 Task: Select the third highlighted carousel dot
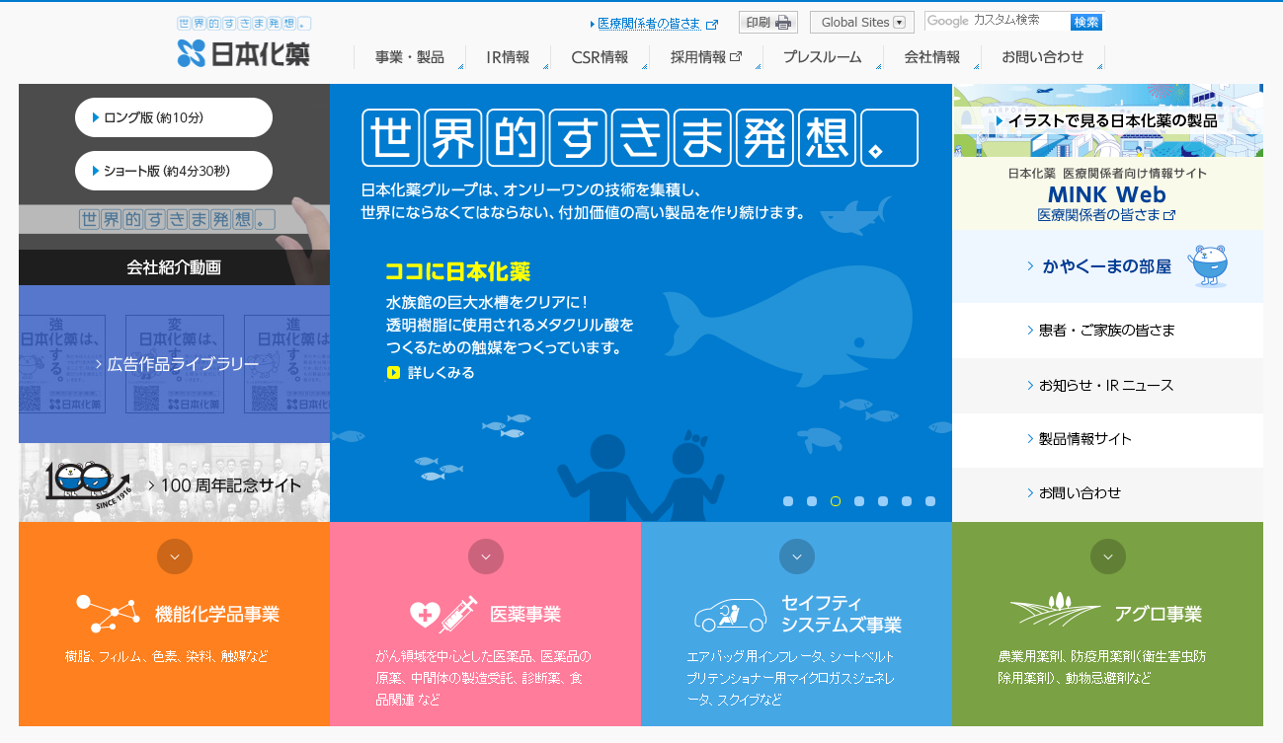pyautogui.click(x=836, y=501)
